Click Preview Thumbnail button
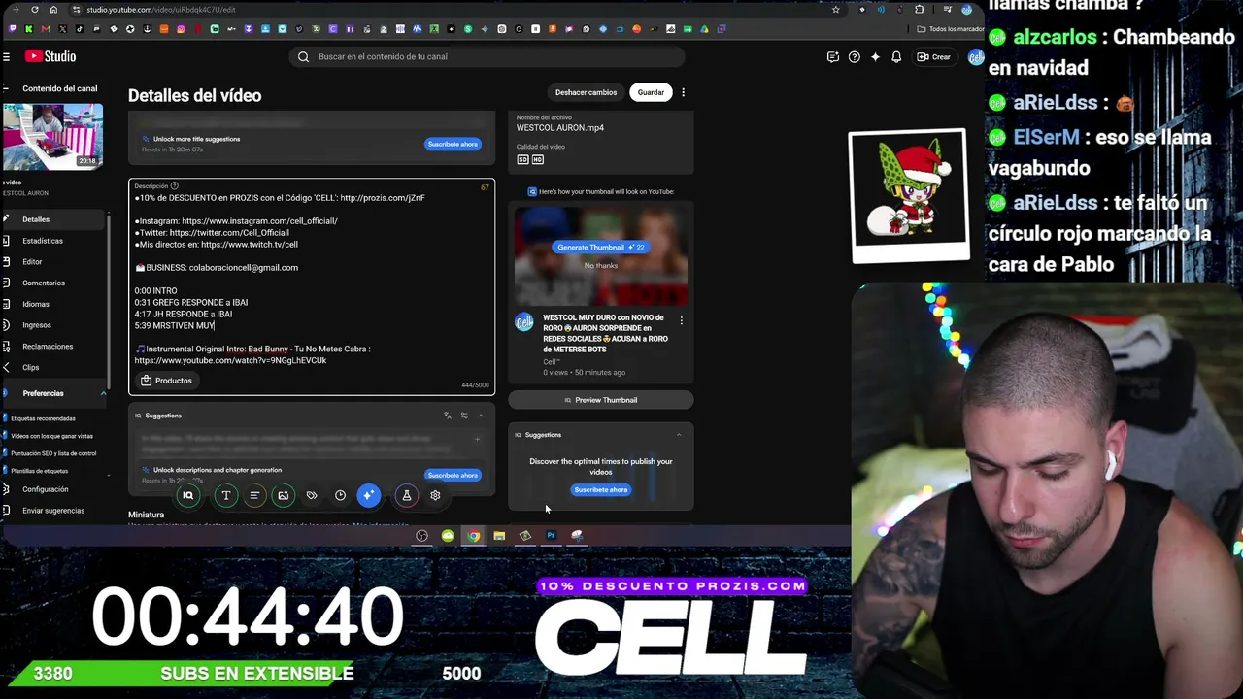 [x=601, y=400]
